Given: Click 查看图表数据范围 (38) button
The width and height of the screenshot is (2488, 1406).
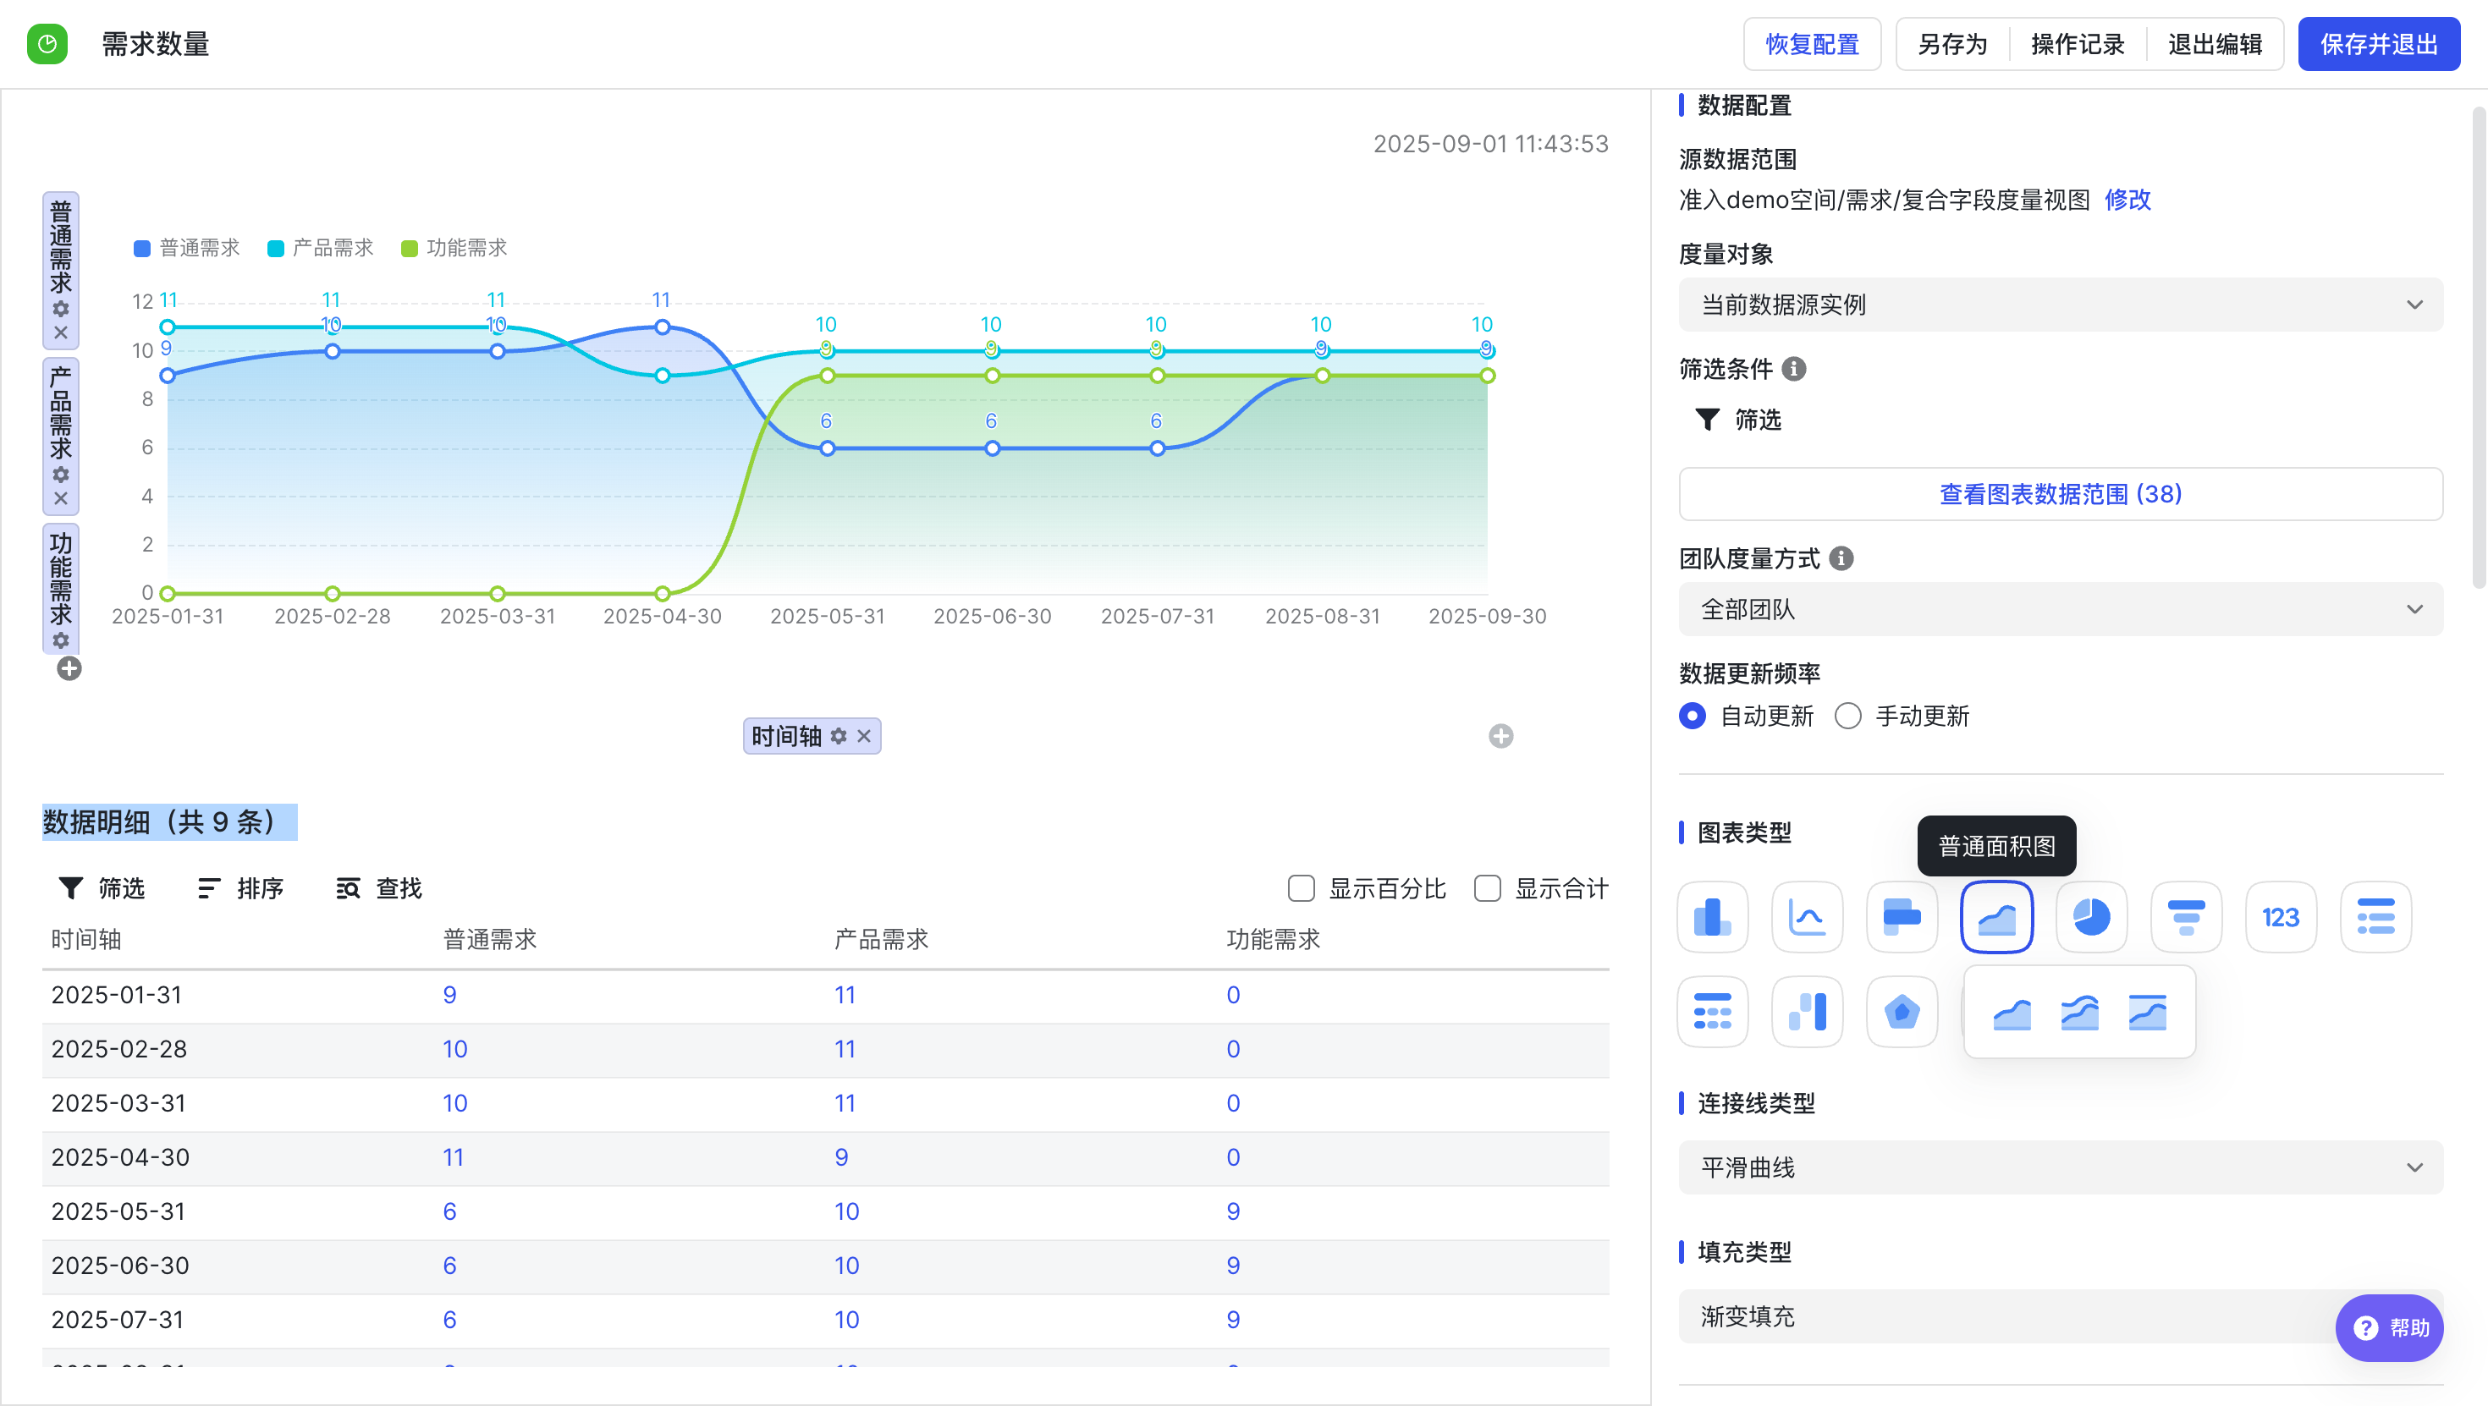Looking at the screenshot, I should 2060,494.
